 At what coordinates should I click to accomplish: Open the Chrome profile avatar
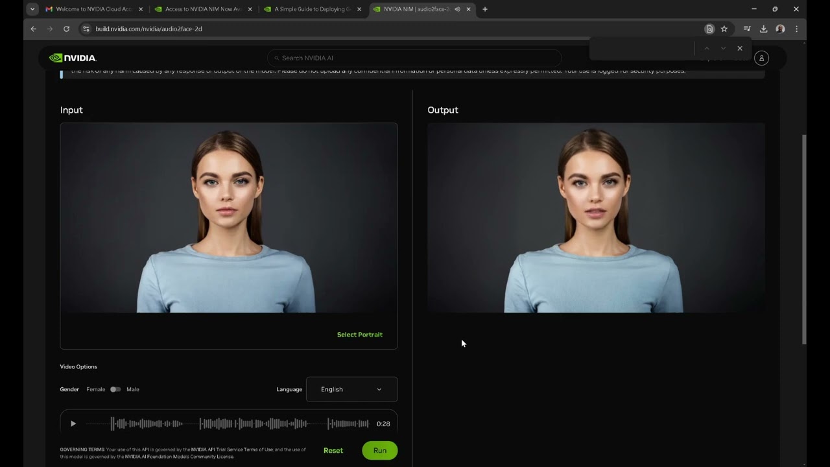point(780,29)
